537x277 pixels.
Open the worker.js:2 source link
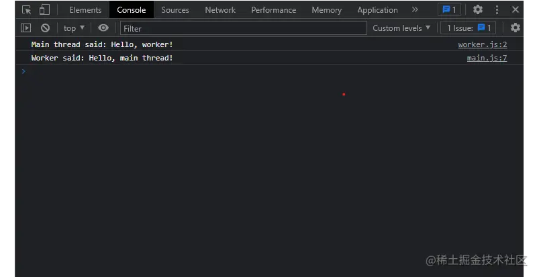482,44
